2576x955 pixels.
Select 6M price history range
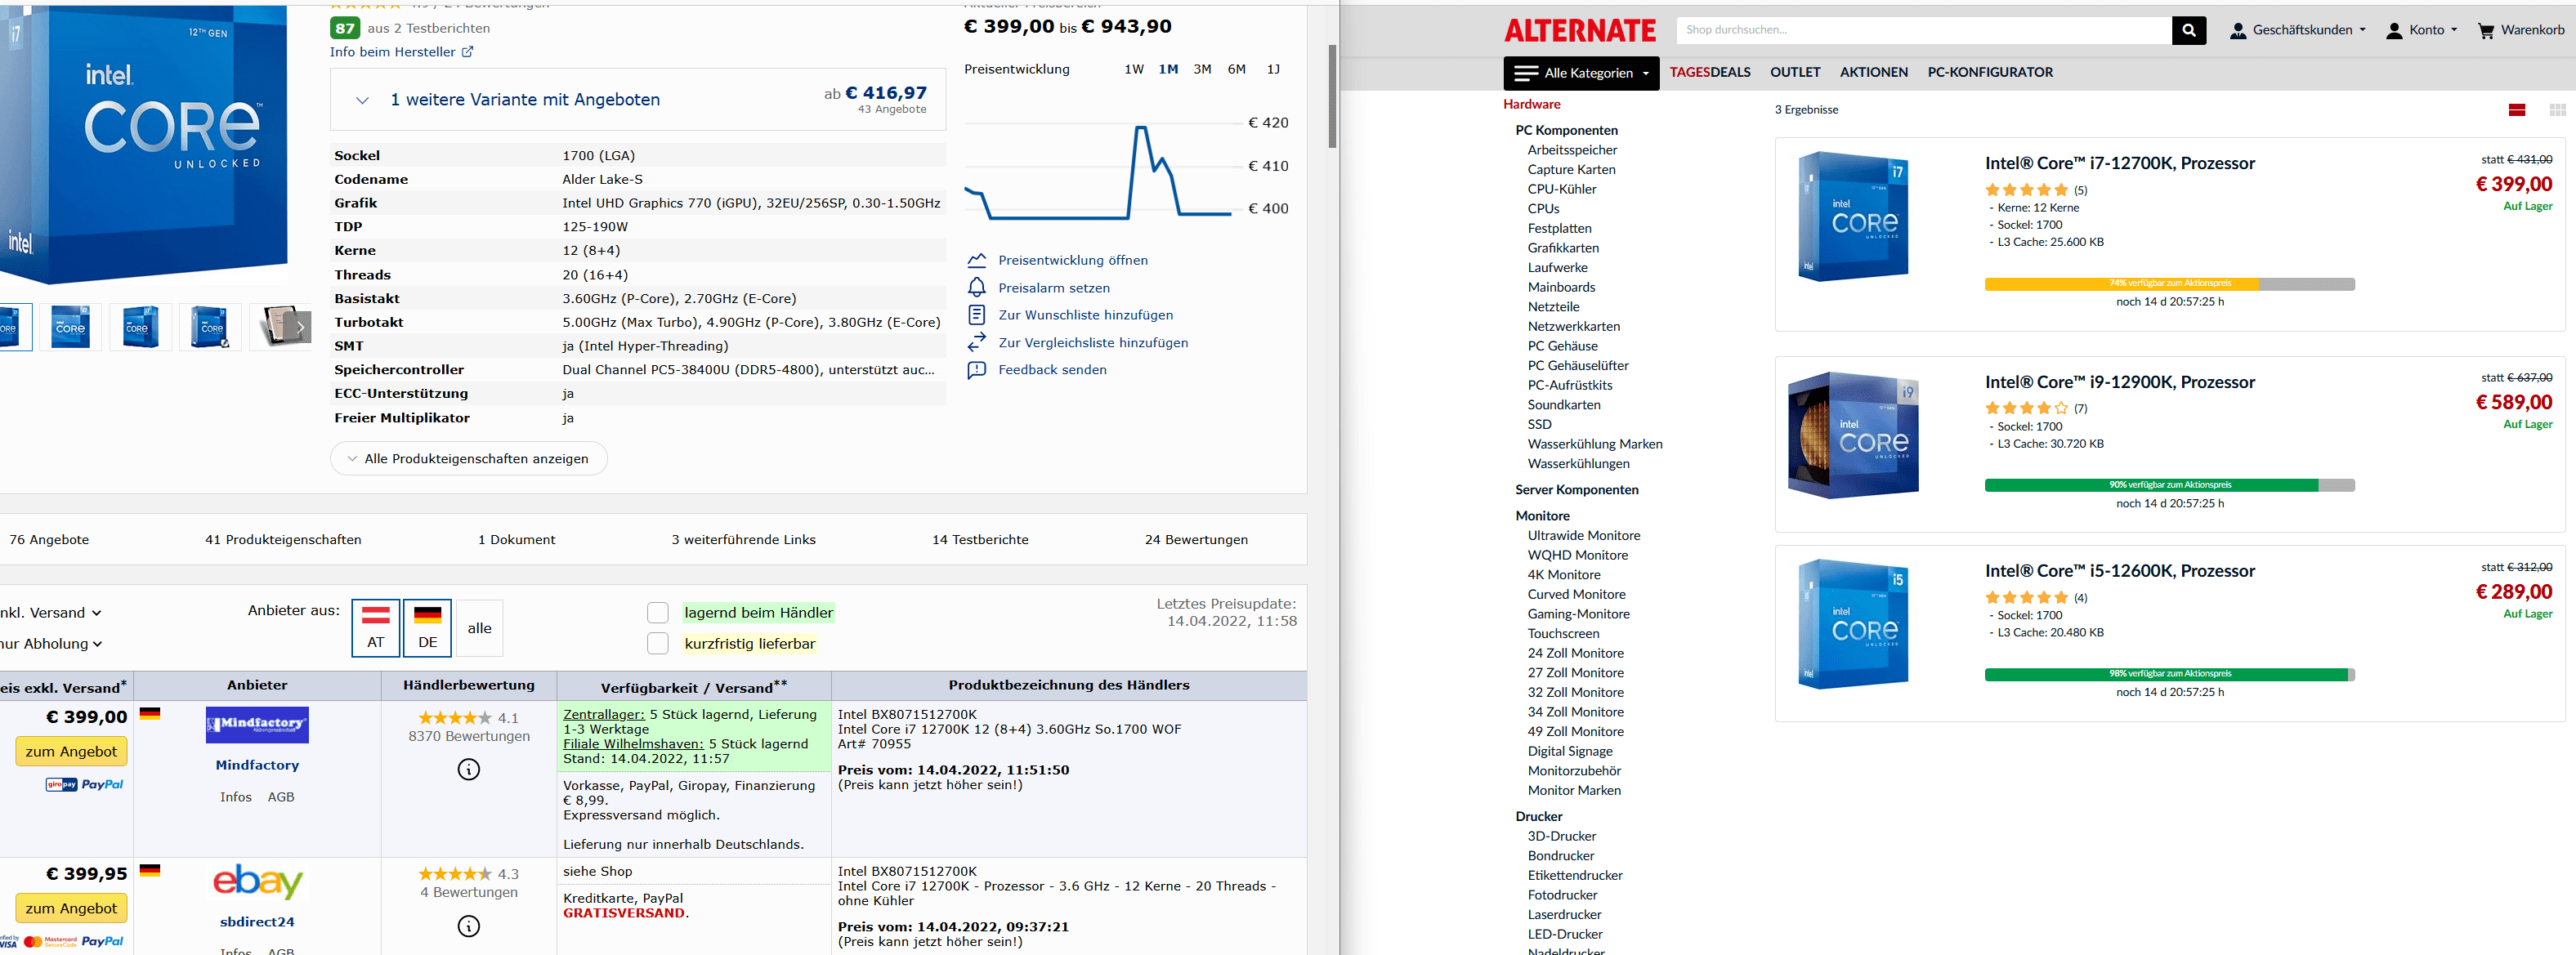pyautogui.click(x=1237, y=69)
